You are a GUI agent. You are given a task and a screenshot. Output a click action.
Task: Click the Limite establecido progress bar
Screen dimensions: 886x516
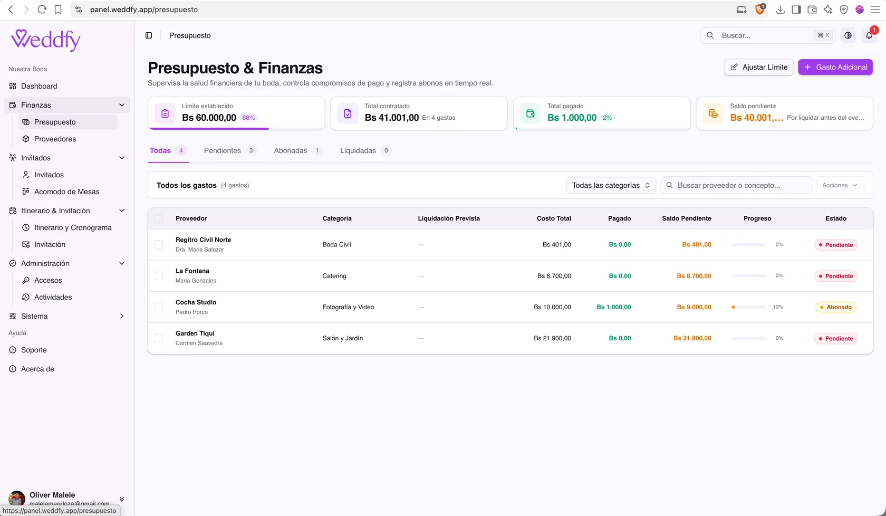coord(236,128)
